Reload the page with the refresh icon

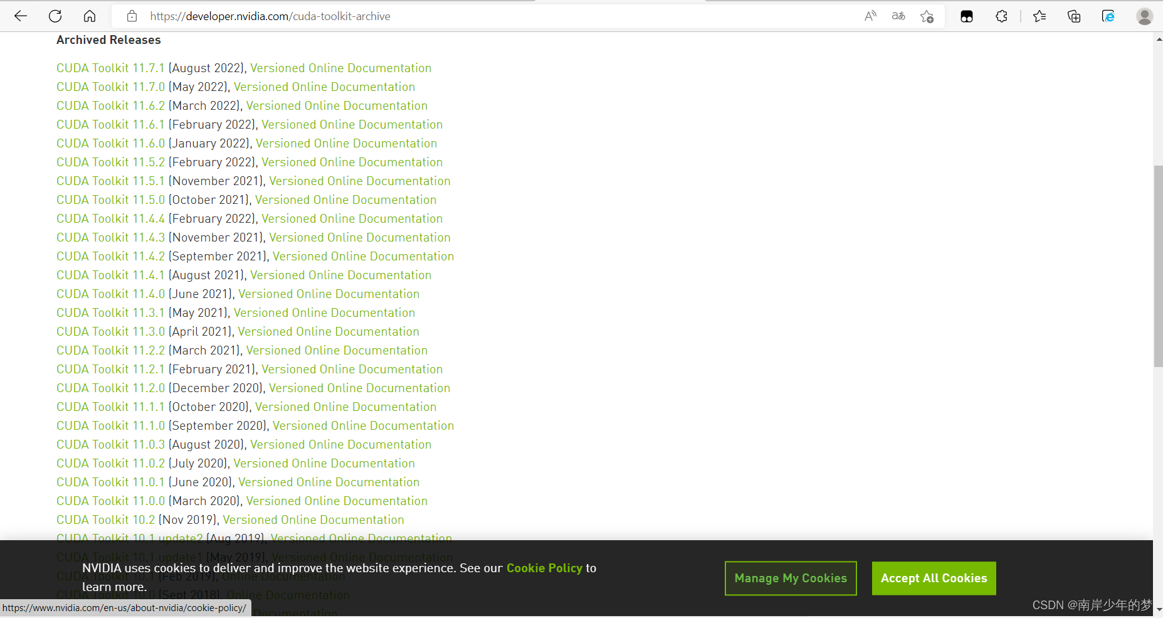click(x=55, y=16)
